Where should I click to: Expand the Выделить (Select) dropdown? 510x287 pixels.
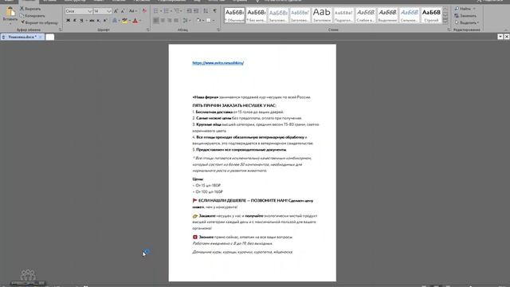478,22
